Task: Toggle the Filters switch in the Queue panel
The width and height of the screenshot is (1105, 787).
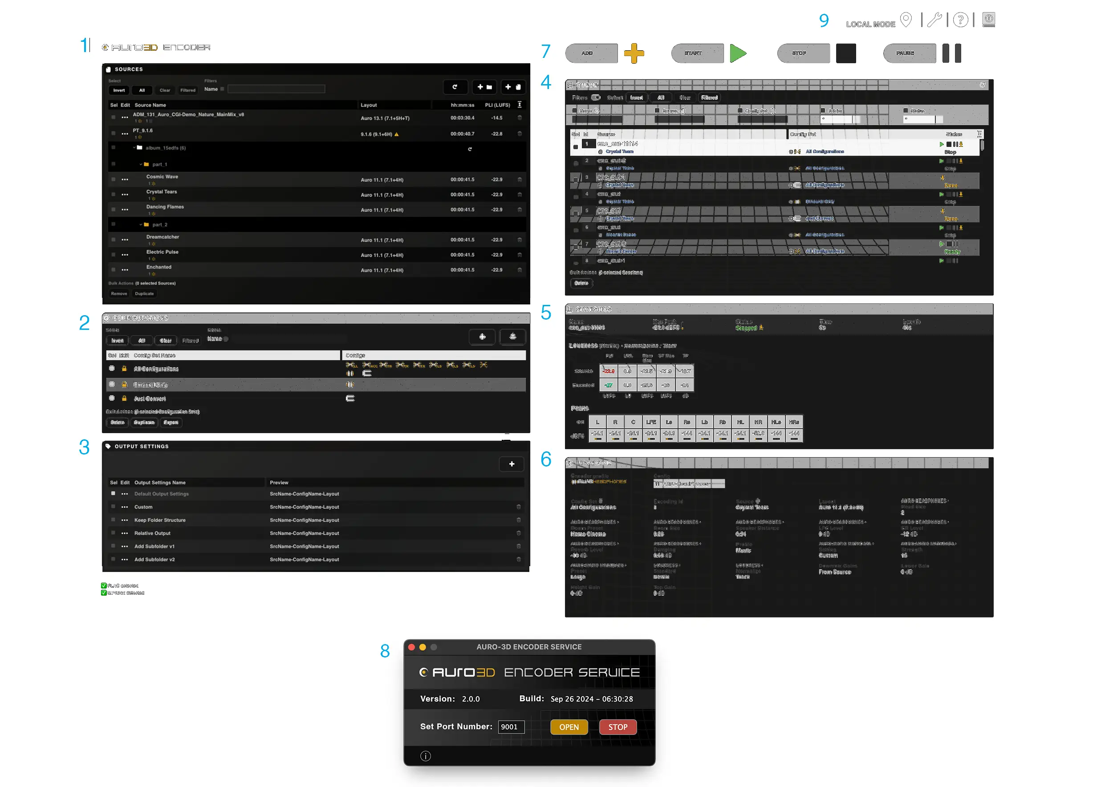Action: click(x=596, y=97)
